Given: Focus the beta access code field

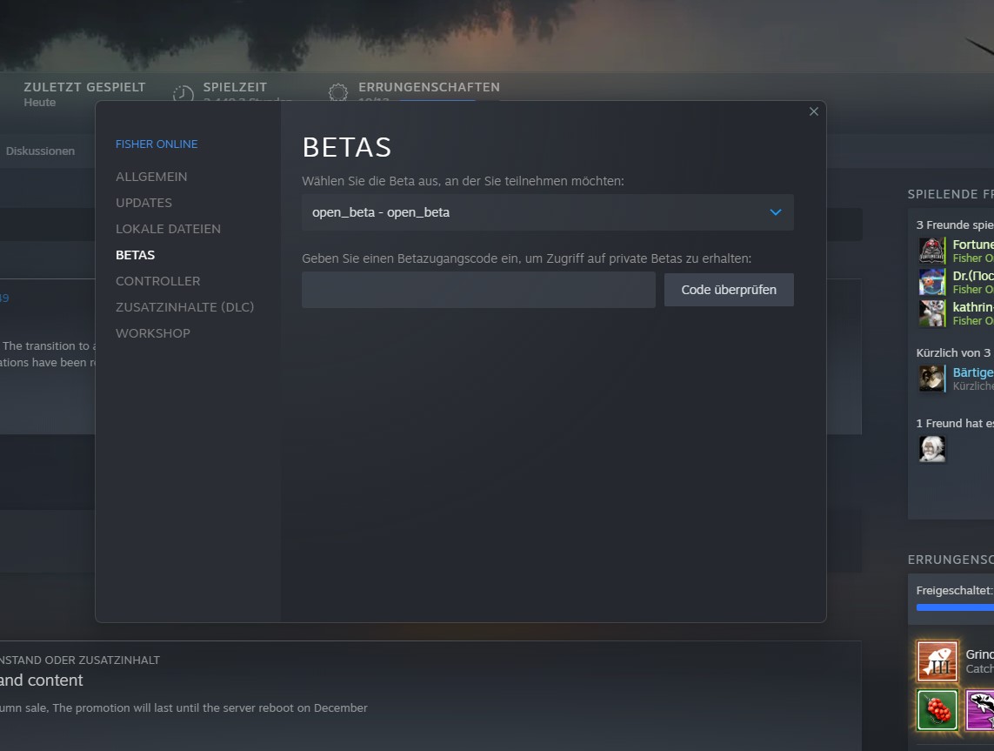Looking at the screenshot, I should [478, 290].
